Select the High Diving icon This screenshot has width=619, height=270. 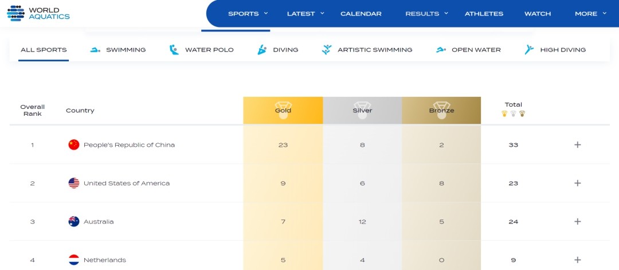point(529,50)
